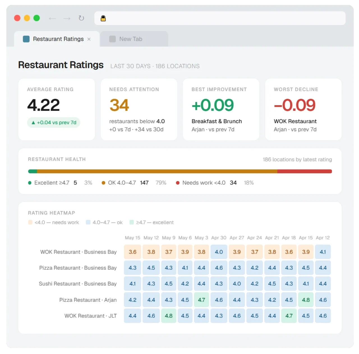The height and width of the screenshot is (354, 359).
Task: Click the browser forward arrow
Action: click(67, 19)
